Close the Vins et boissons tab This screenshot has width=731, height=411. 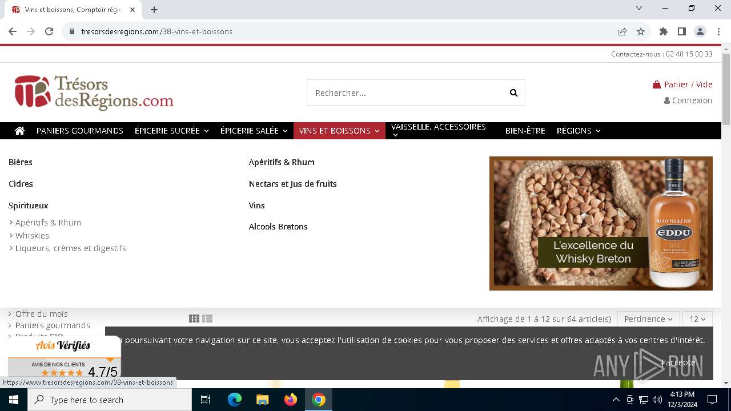tap(134, 10)
